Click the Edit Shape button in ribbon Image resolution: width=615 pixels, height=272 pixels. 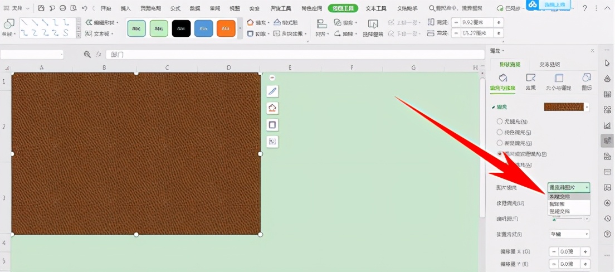point(103,23)
